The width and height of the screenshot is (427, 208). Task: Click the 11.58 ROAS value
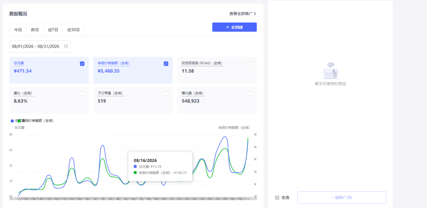pyautogui.click(x=188, y=71)
